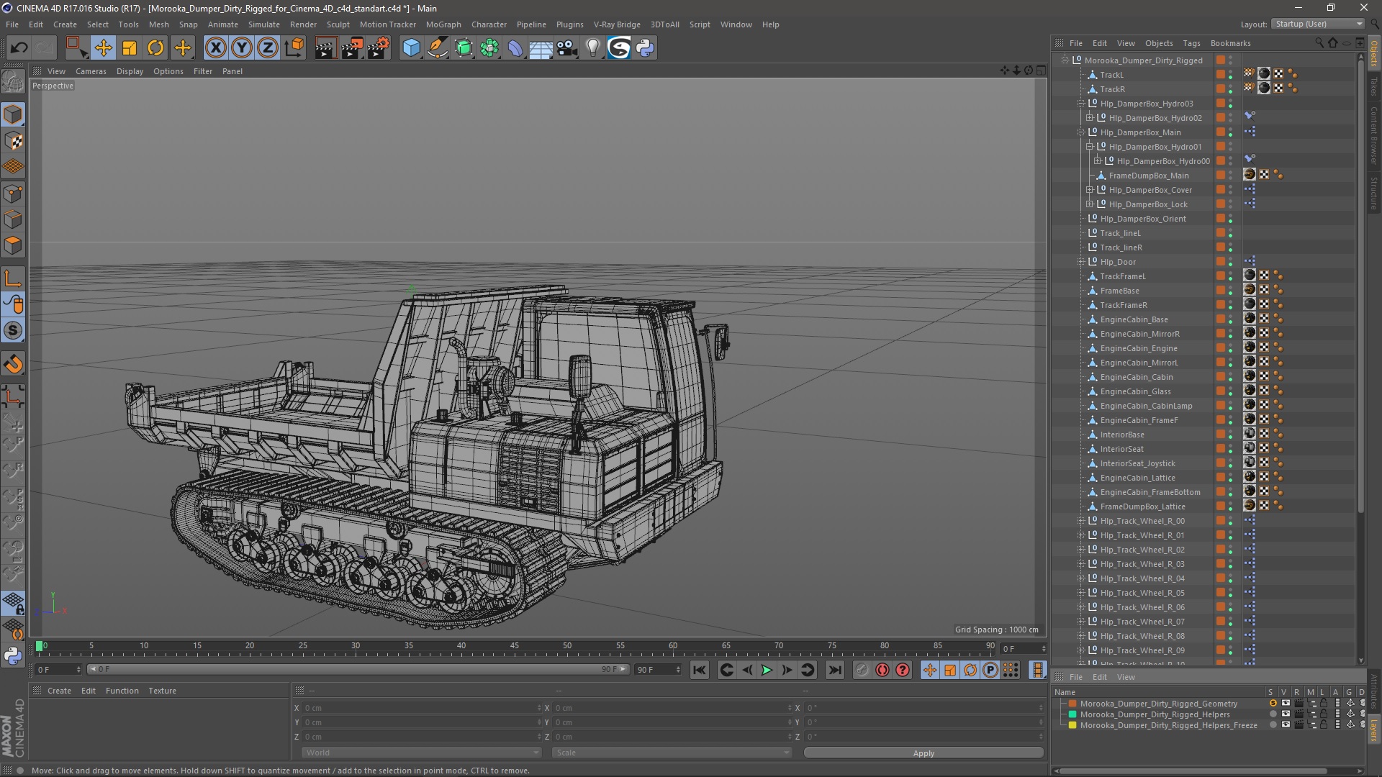Toggle Autokeying button

(882, 670)
